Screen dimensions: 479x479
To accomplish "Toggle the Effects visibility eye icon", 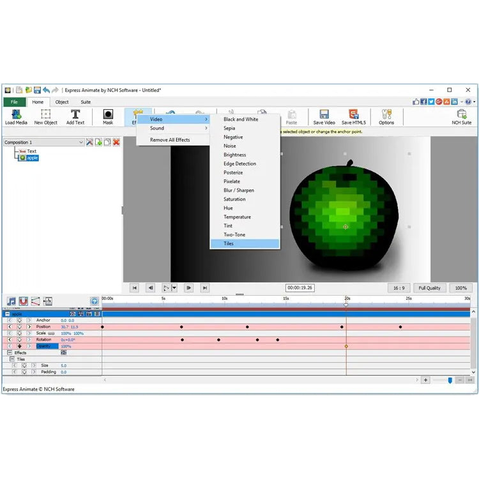I will pos(64,353).
